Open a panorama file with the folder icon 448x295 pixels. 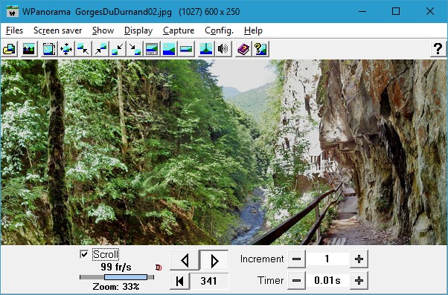coord(10,49)
